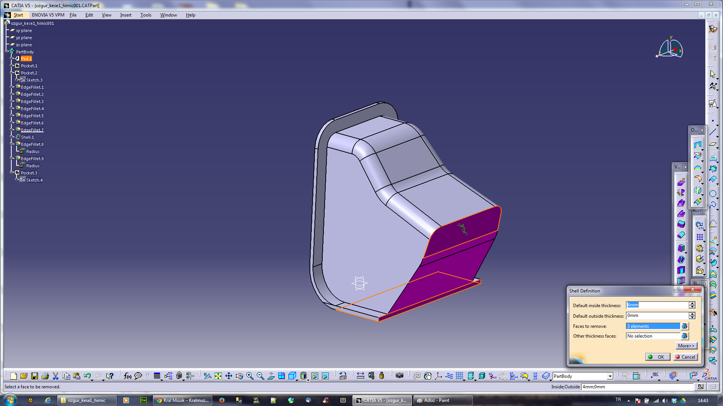Click the Cut scissors icon
Image resolution: width=723 pixels, height=406 pixels.
tap(56, 376)
